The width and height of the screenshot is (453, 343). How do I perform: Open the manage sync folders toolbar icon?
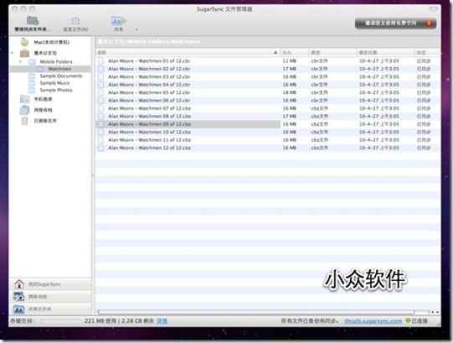point(33,21)
